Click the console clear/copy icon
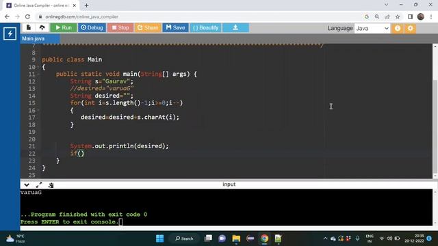Viewport: 438px width, 246px height. [51, 185]
